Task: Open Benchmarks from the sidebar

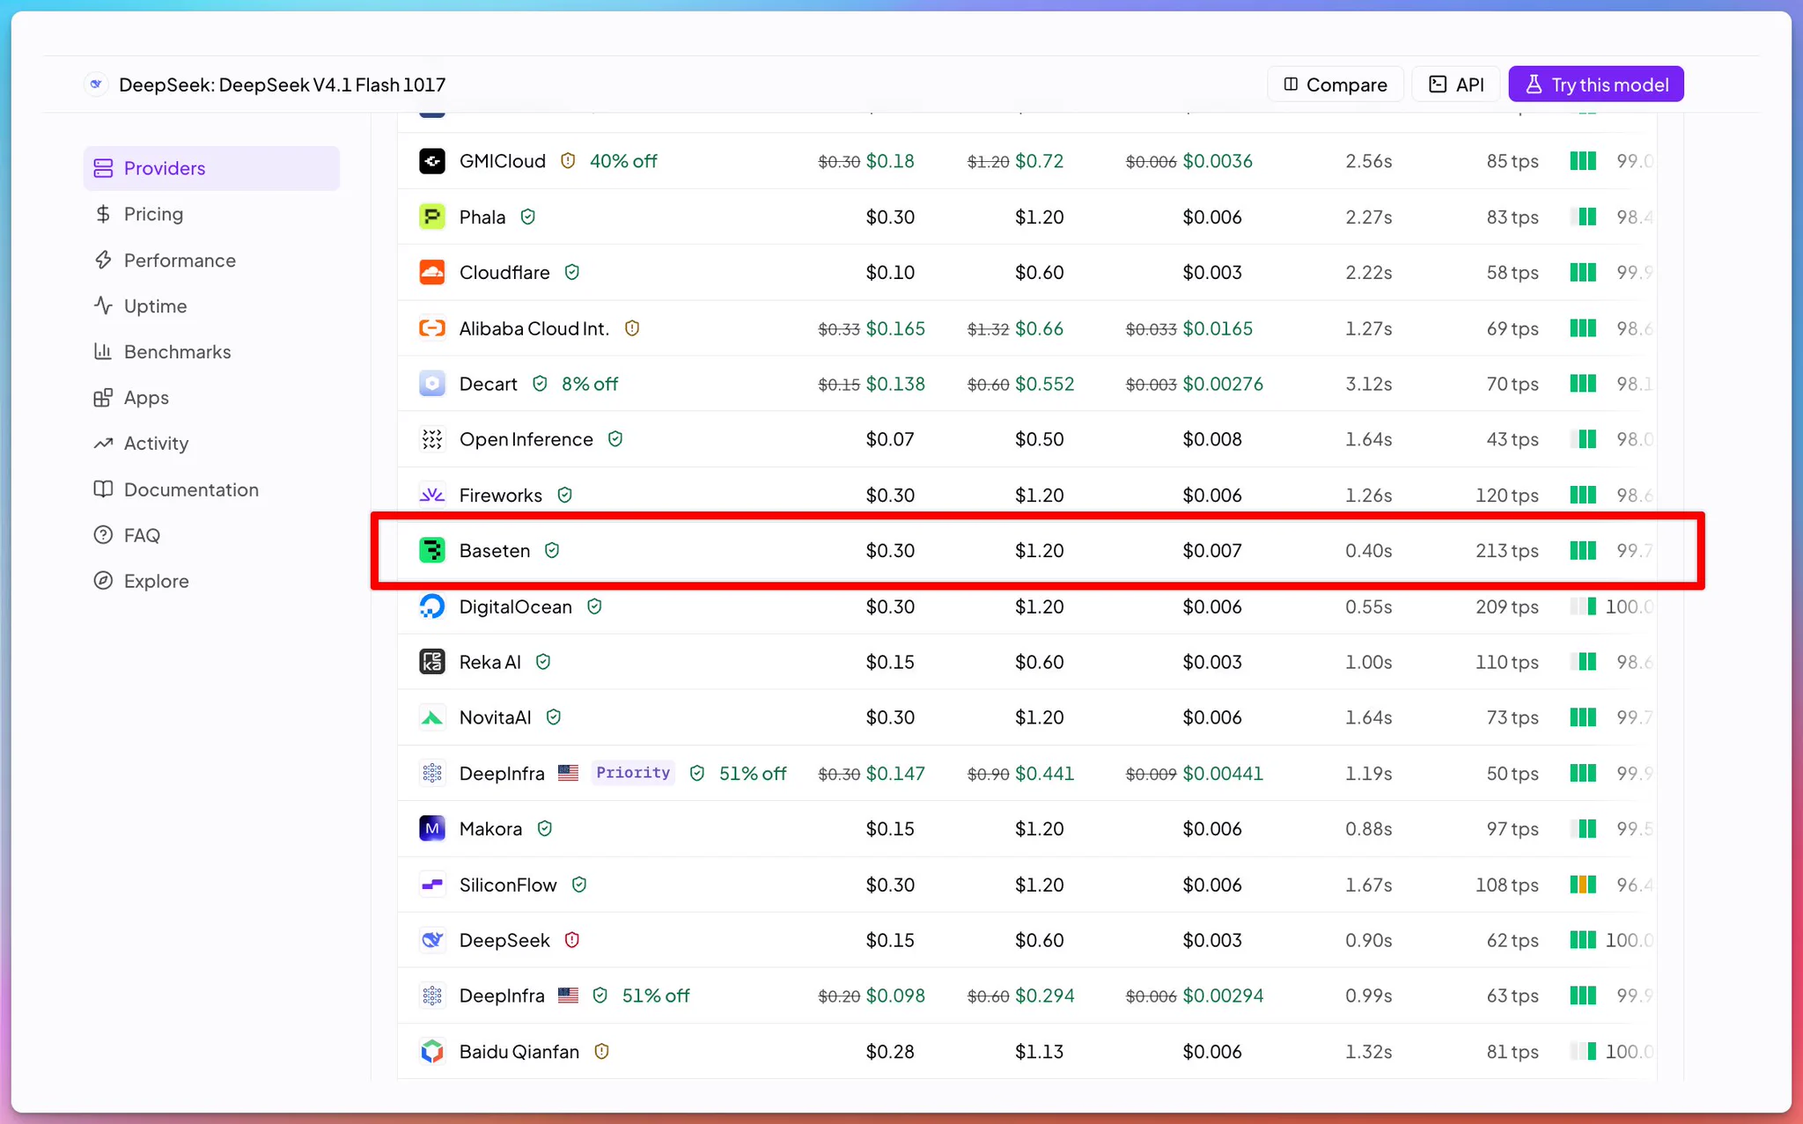Action: pos(211,352)
